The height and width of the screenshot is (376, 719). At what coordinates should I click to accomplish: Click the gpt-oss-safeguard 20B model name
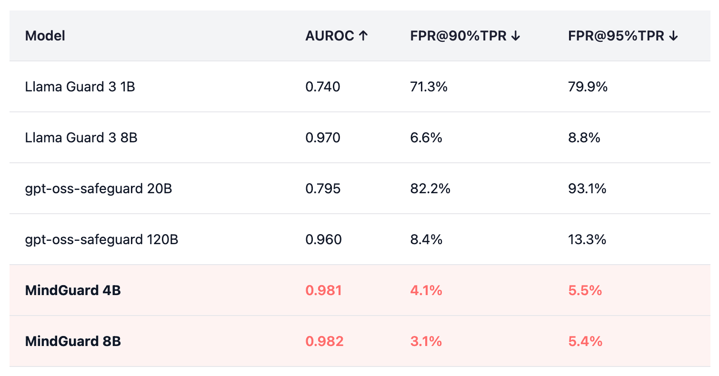tap(99, 189)
